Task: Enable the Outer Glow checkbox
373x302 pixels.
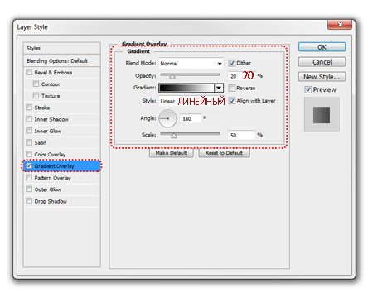Action: [x=29, y=189]
